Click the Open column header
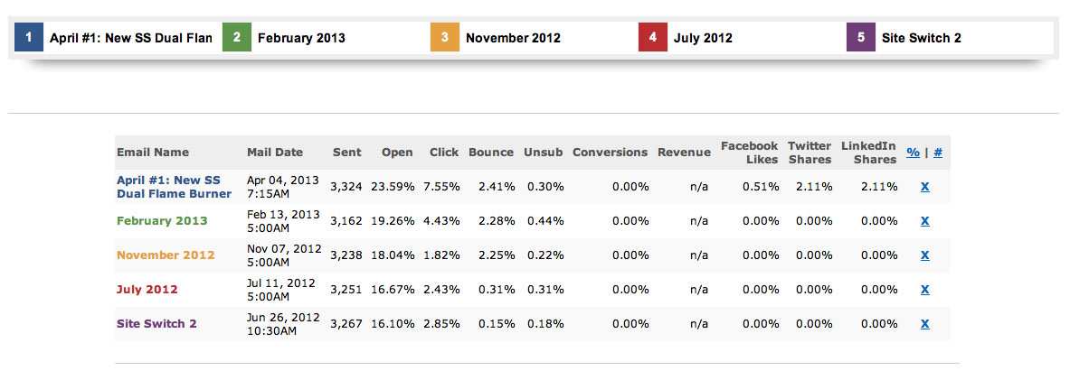Screen dimensions: 1070x380 [x=397, y=153]
